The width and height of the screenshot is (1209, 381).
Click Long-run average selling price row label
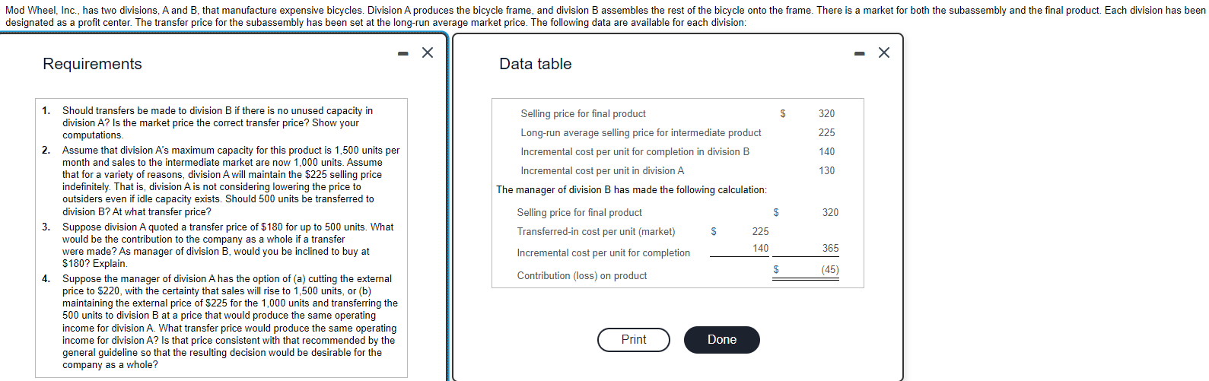tap(641, 132)
